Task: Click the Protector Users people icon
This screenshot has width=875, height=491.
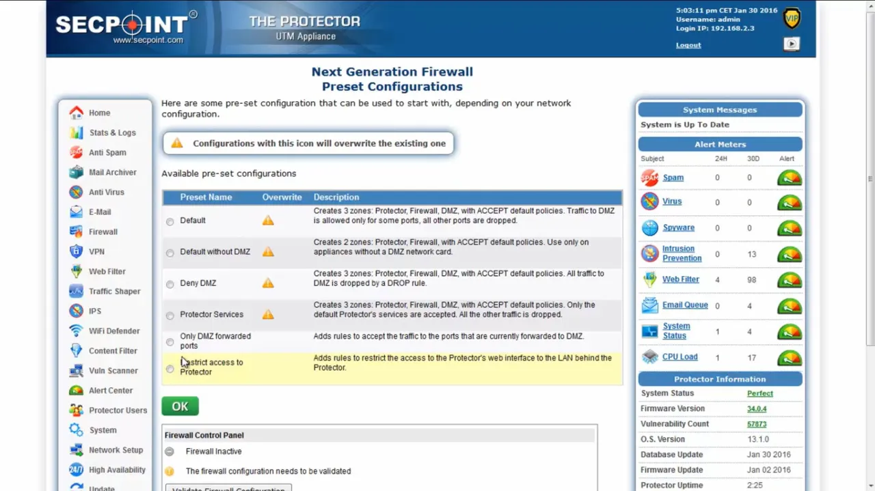Action: coord(76,410)
